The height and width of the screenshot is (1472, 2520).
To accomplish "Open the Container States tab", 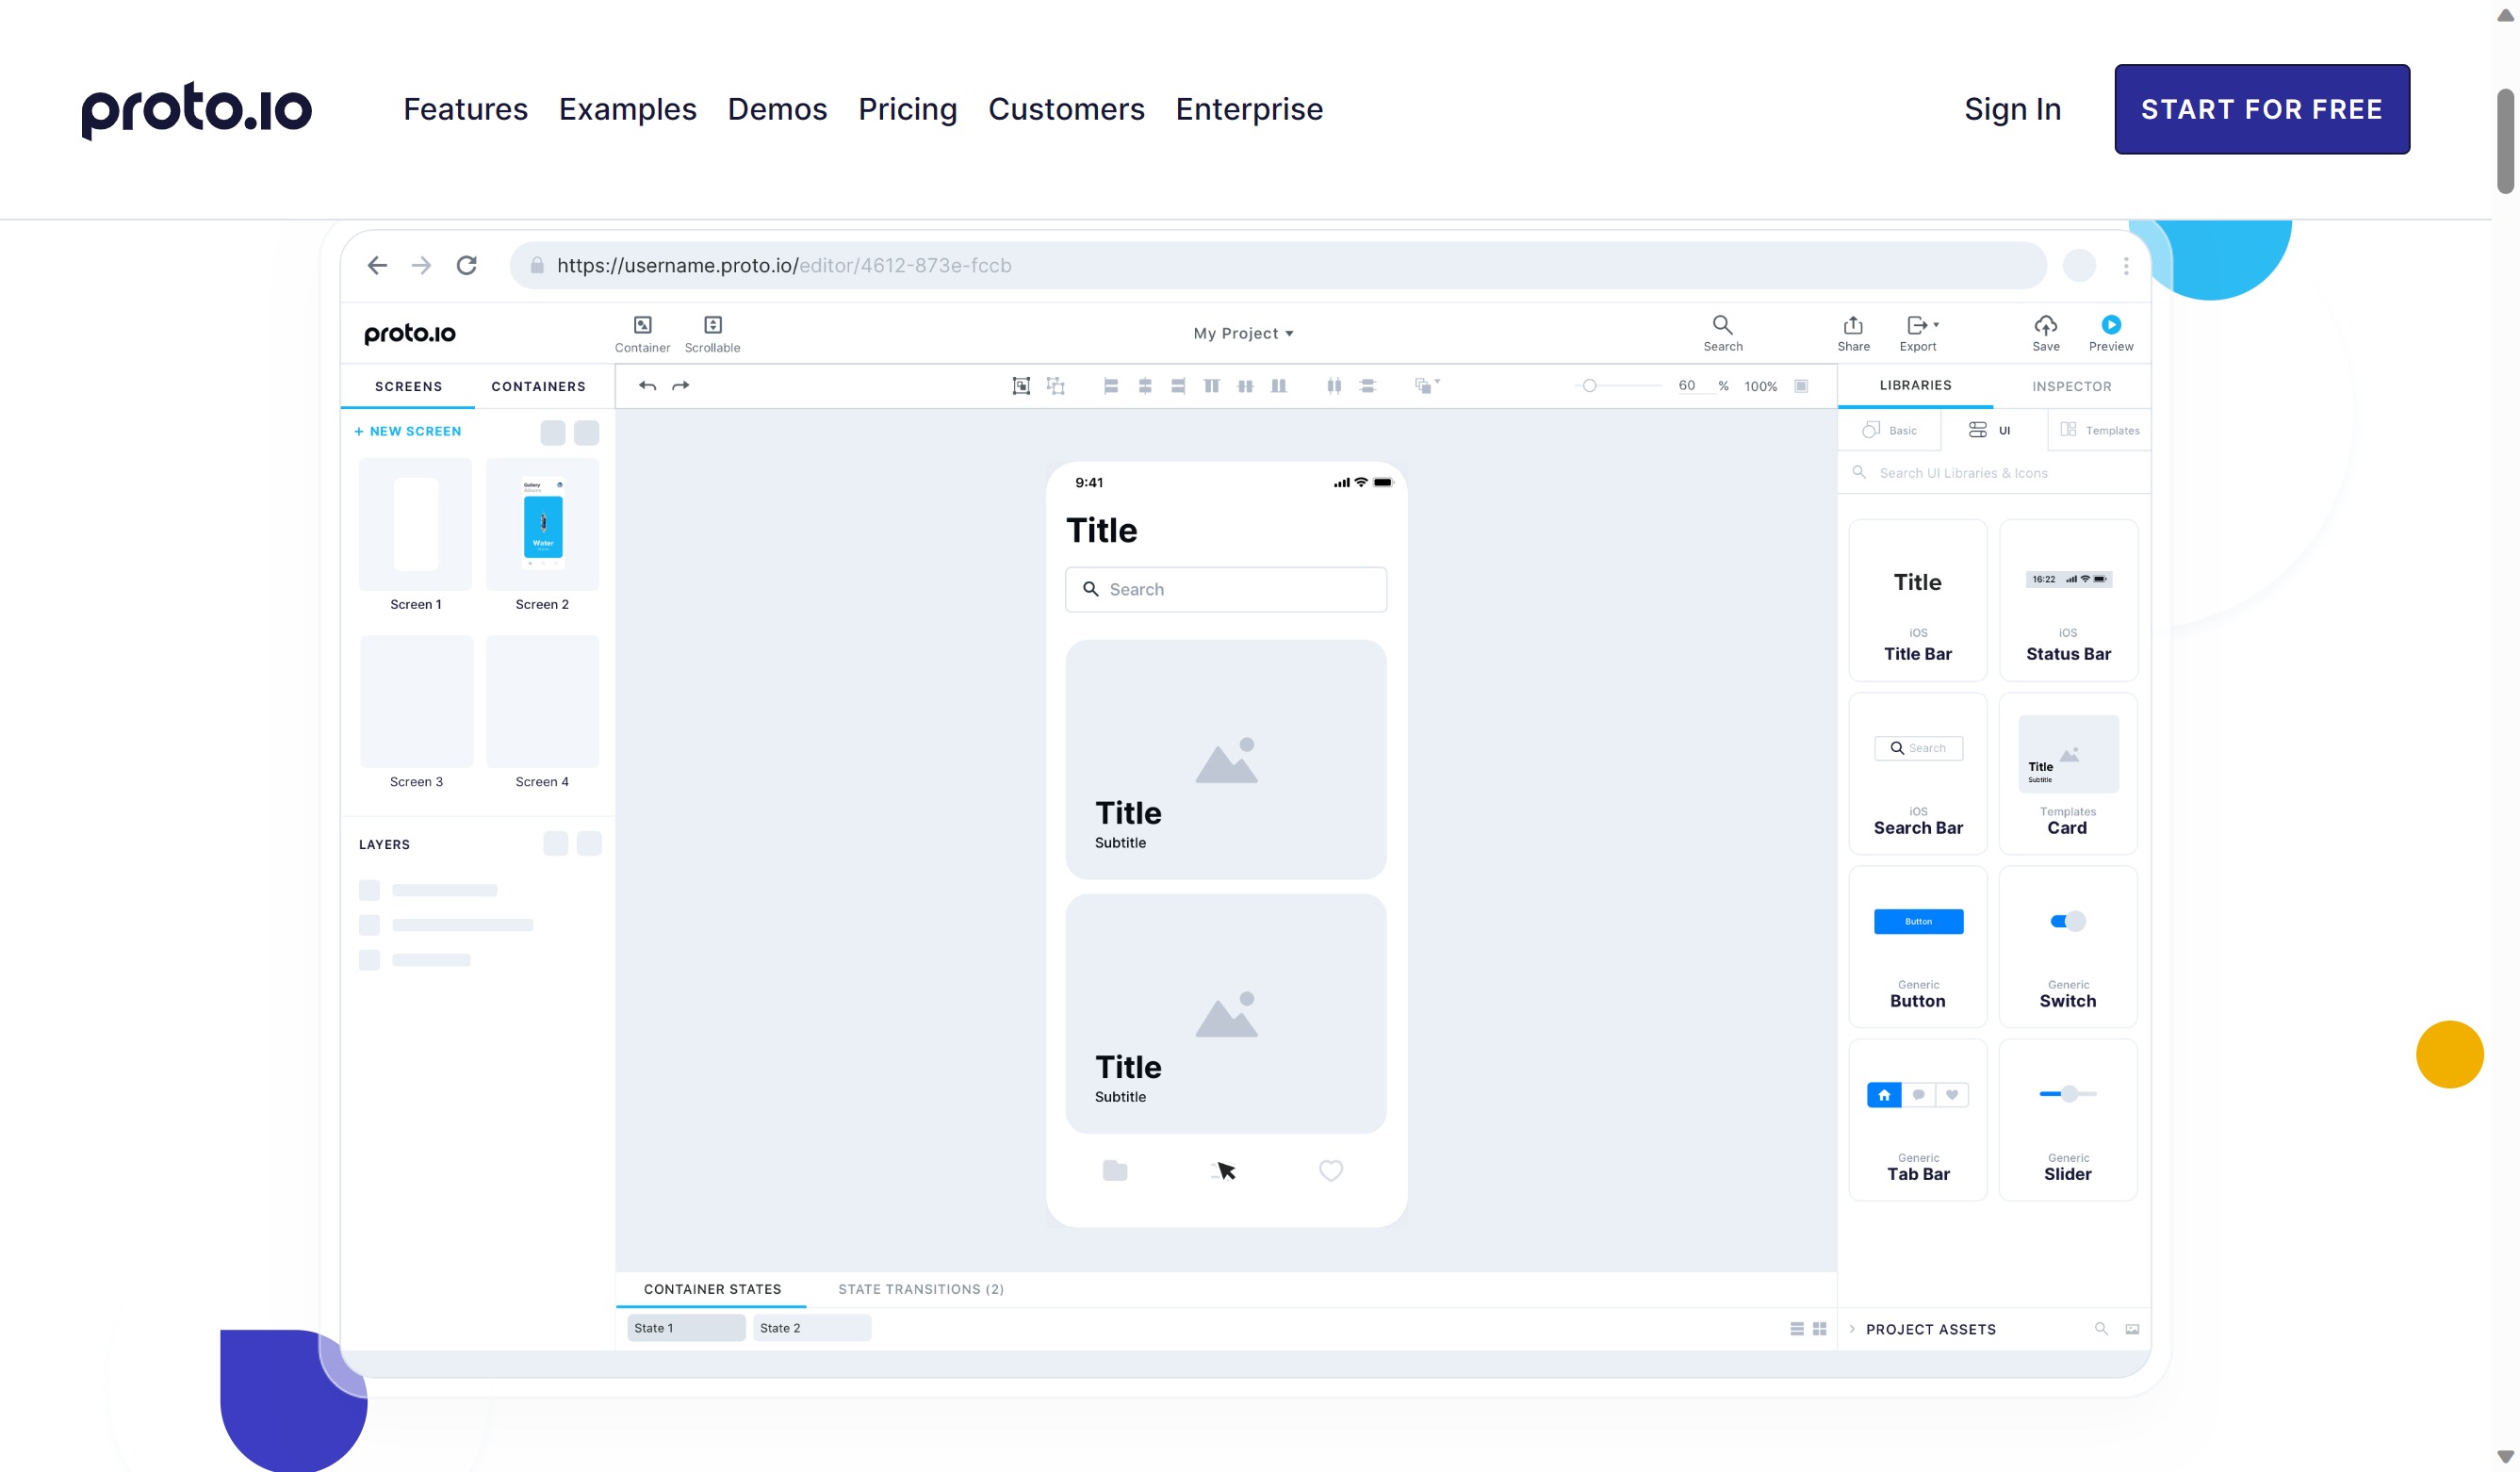I will 712,1289.
